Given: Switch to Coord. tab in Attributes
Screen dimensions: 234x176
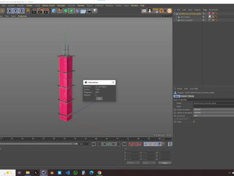Looking at the screenshot, I should [x=184, y=96].
